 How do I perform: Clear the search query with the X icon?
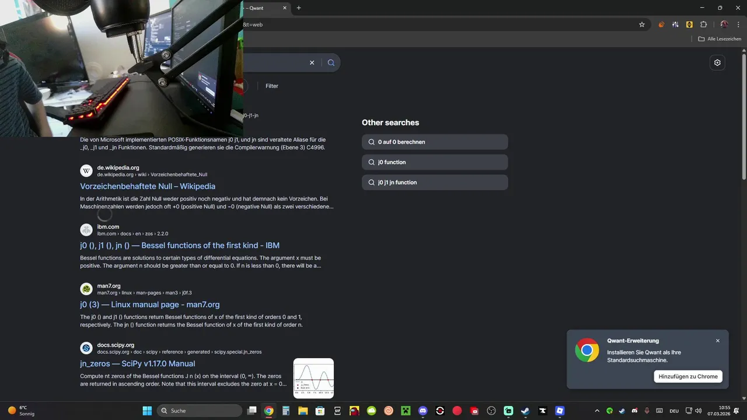coord(312,62)
